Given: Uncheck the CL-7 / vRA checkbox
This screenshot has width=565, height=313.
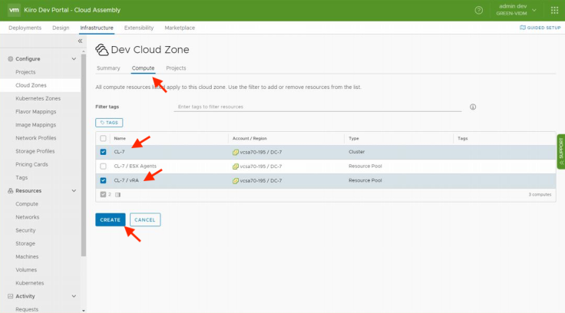Looking at the screenshot, I should pos(103,180).
